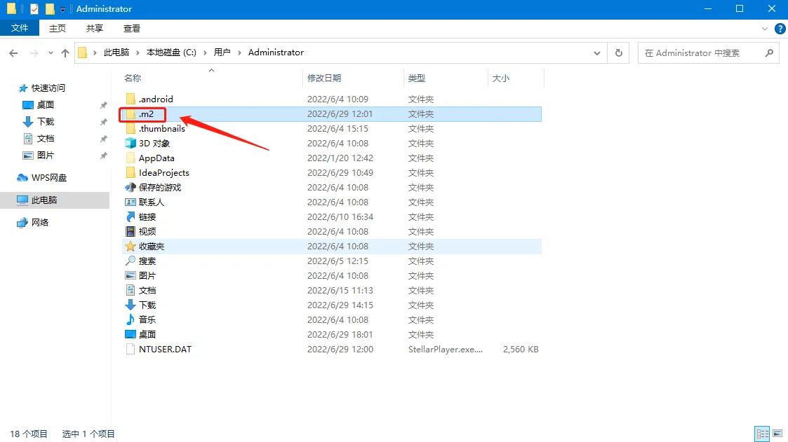The height and width of the screenshot is (442, 788).
Task: Refresh the folder view
Action: (617, 53)
